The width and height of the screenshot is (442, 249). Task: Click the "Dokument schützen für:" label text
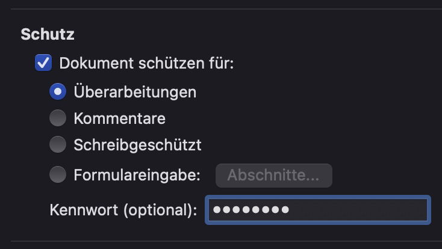coord(146,63)
